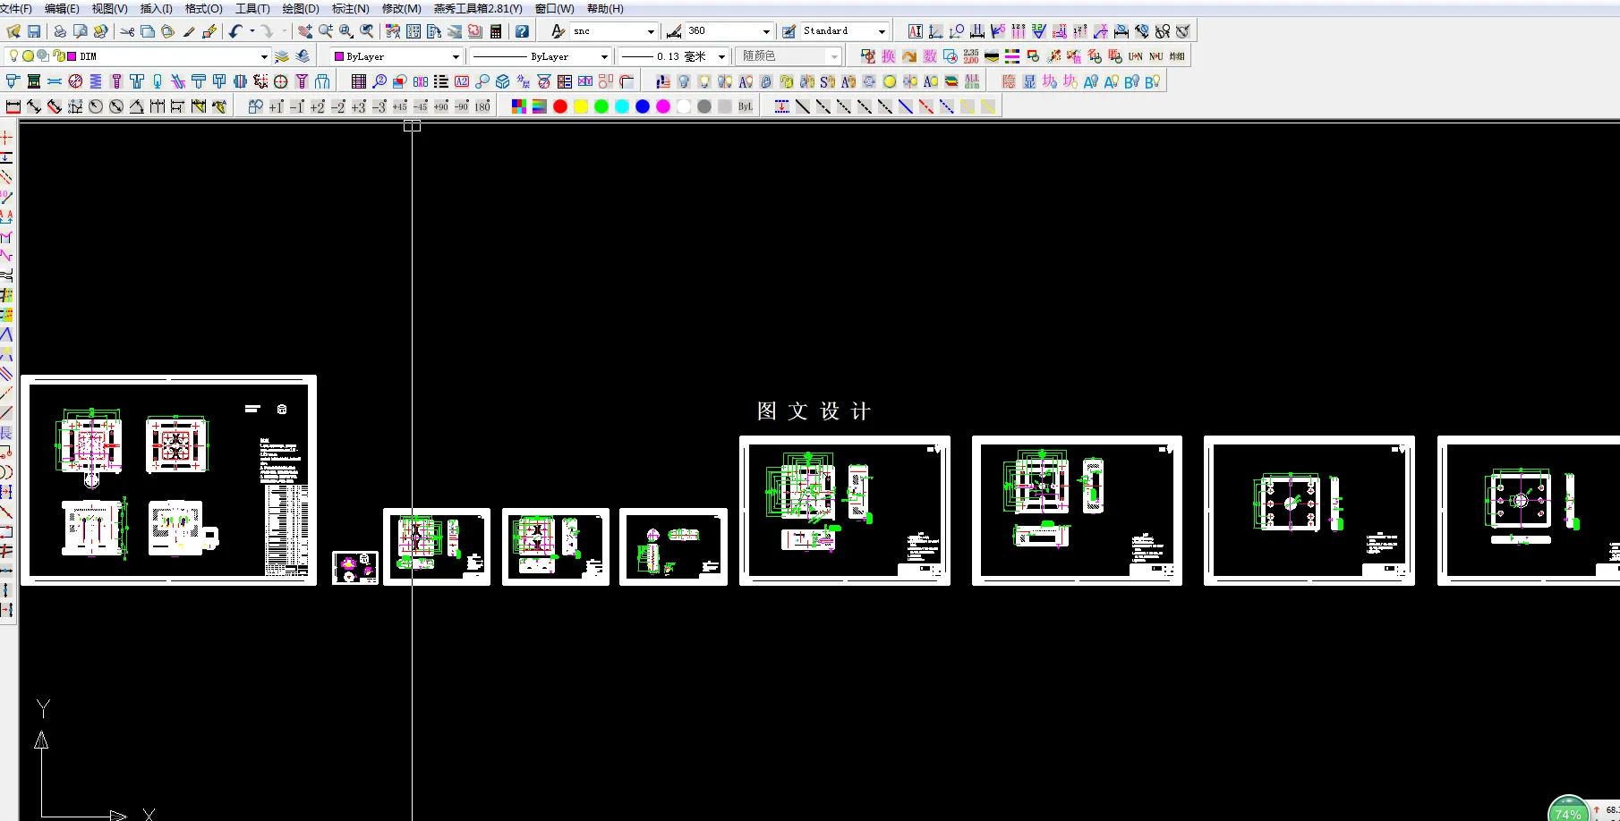
Task: Click the Zoom Previous icon
Action: [367, 31]
